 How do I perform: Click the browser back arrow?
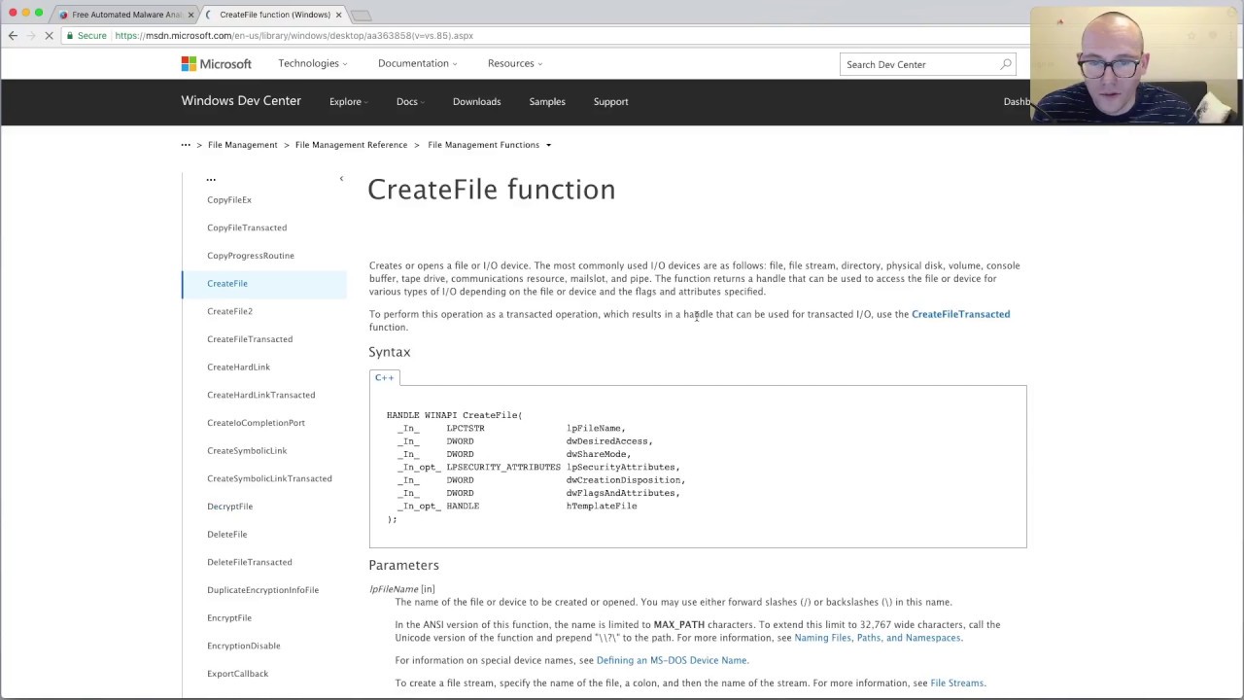[x=13, y=35]
